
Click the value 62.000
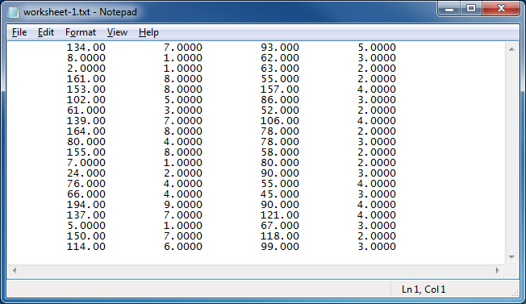[280, 57]
